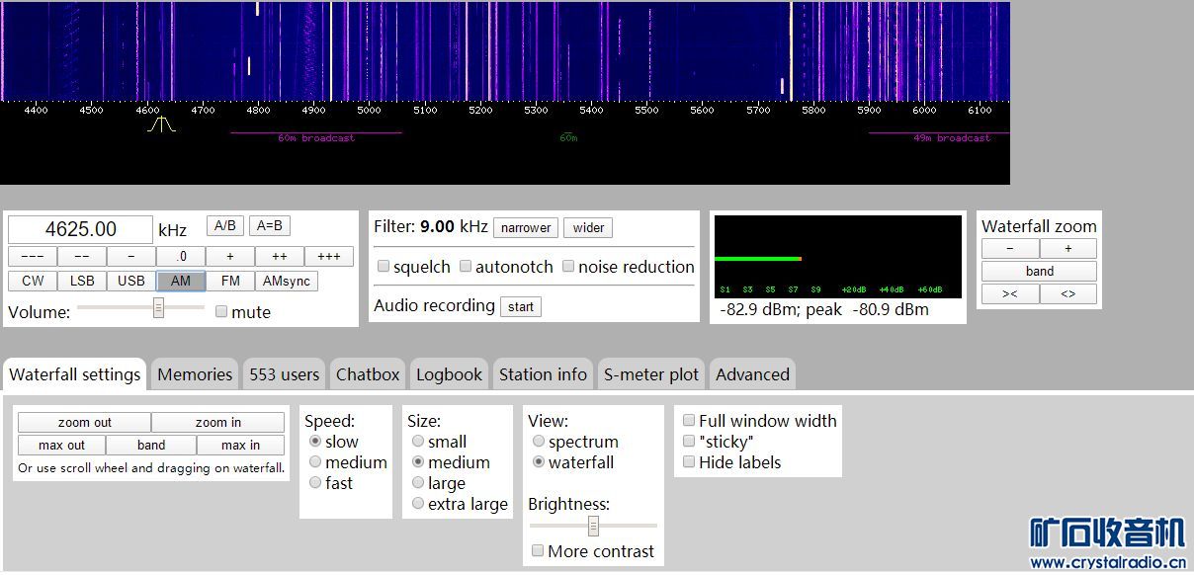Click the passband filter marker on the scale
1194x575 pixels.
click(162, 124)
